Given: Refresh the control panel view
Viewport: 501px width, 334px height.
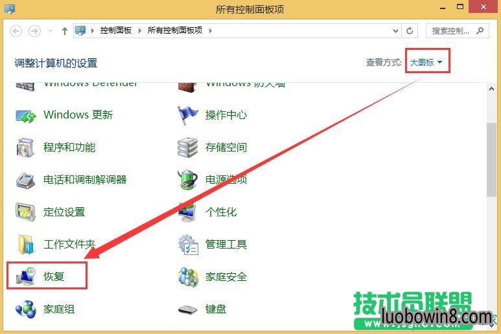Looking at the screenshot, I should pos(410,31).
